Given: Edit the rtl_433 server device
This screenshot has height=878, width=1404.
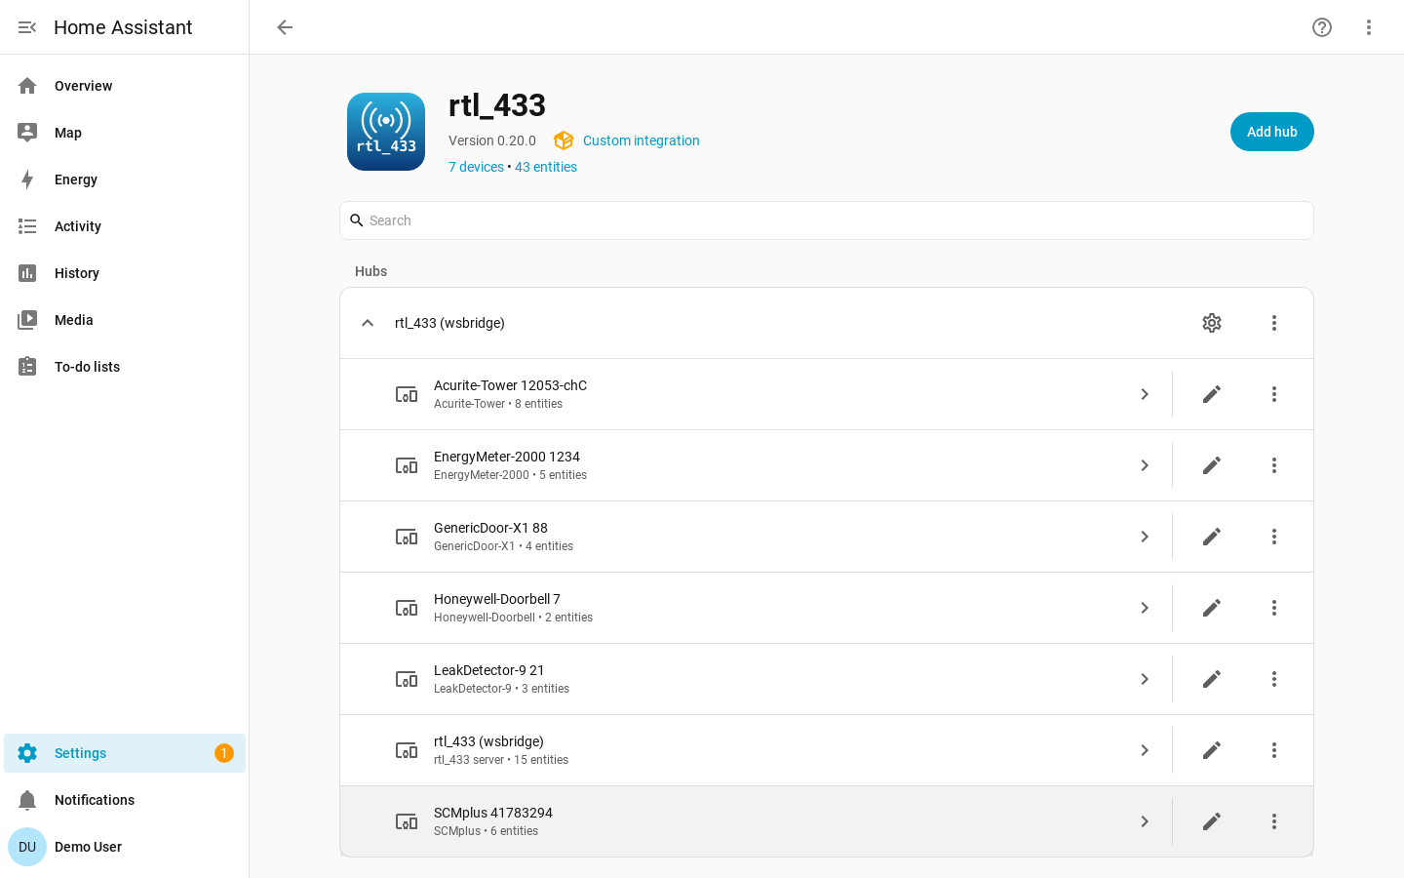Looking at the screenshot, I should 1212,750.
